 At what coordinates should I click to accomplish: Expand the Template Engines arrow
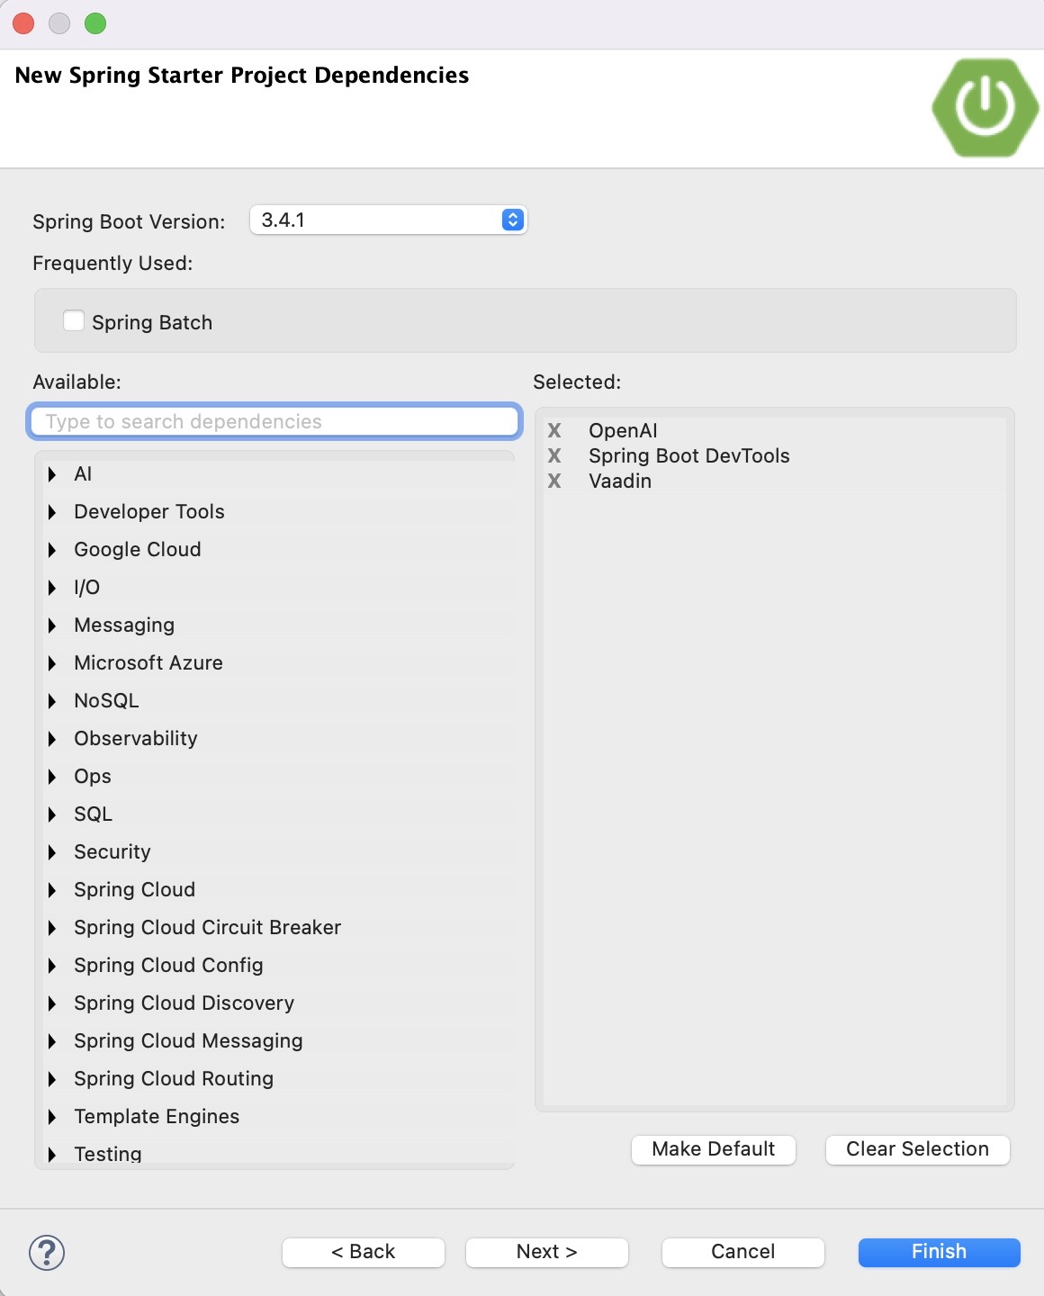click(x=52, y=1117)
